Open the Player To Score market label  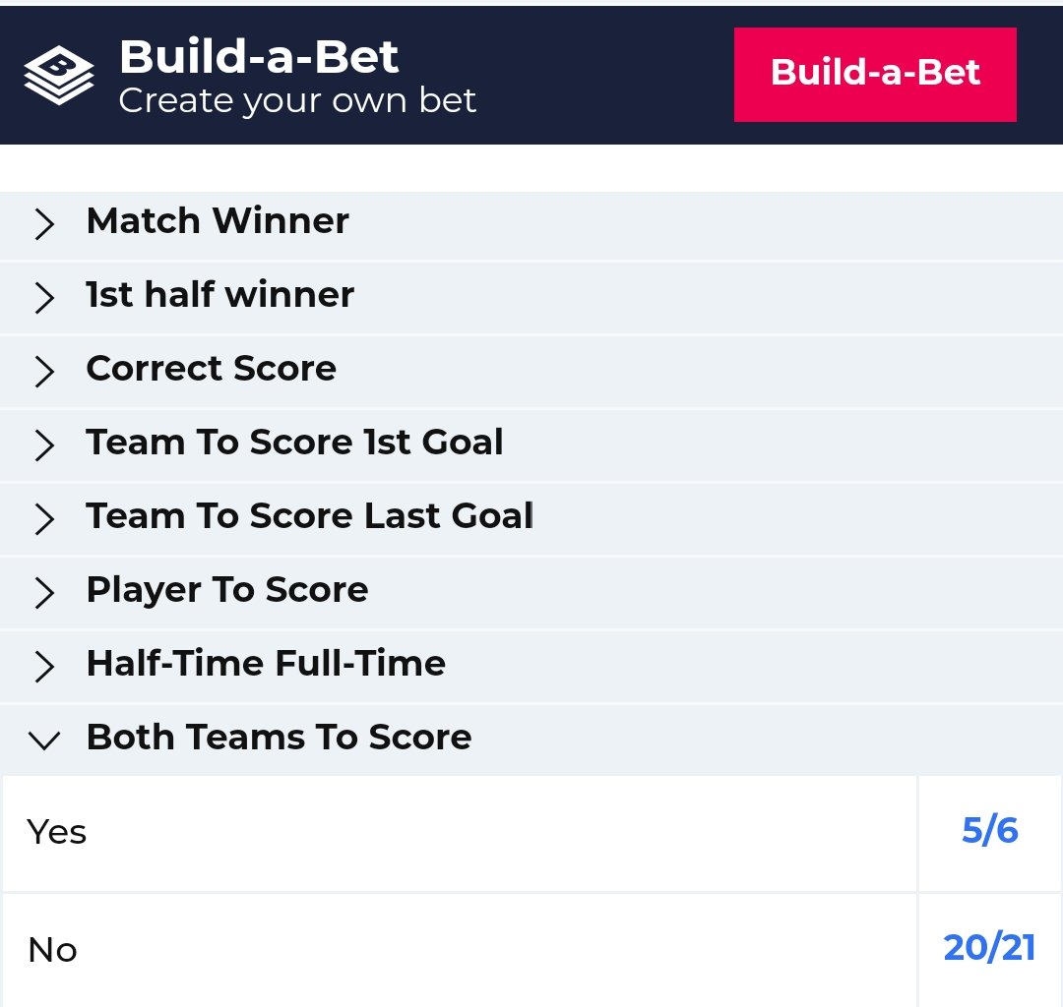coord(226,590)
